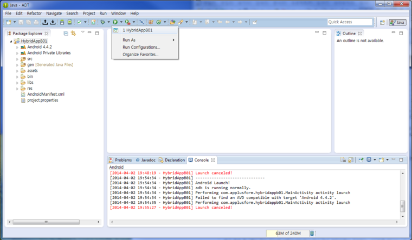Open the Refactor menu

click(x=34, y=14)
